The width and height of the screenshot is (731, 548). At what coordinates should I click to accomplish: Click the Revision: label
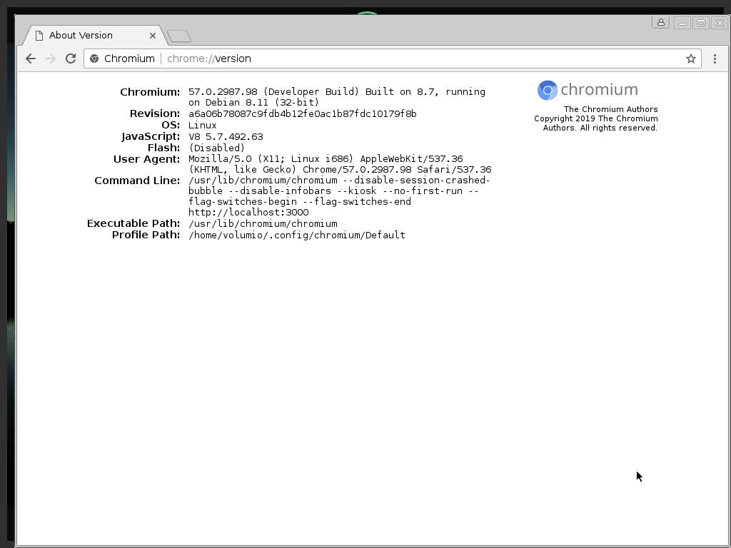tap(155, 113)
